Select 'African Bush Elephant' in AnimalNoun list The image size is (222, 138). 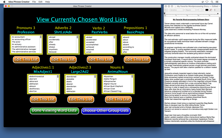(113, 86)
